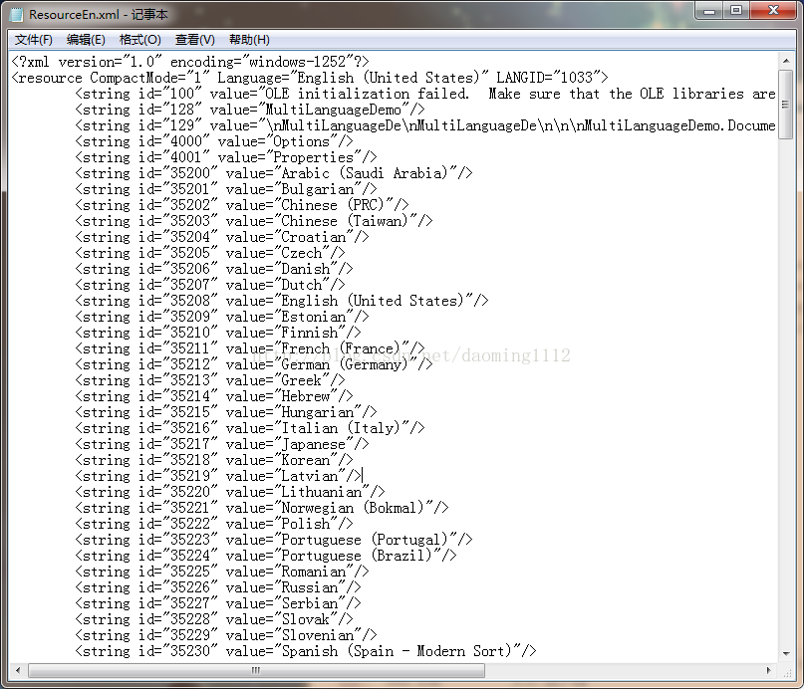Click the line containing "MultiLanguageDemo" id 128
This screenshot has height=689, width=804.
point(250,110)
